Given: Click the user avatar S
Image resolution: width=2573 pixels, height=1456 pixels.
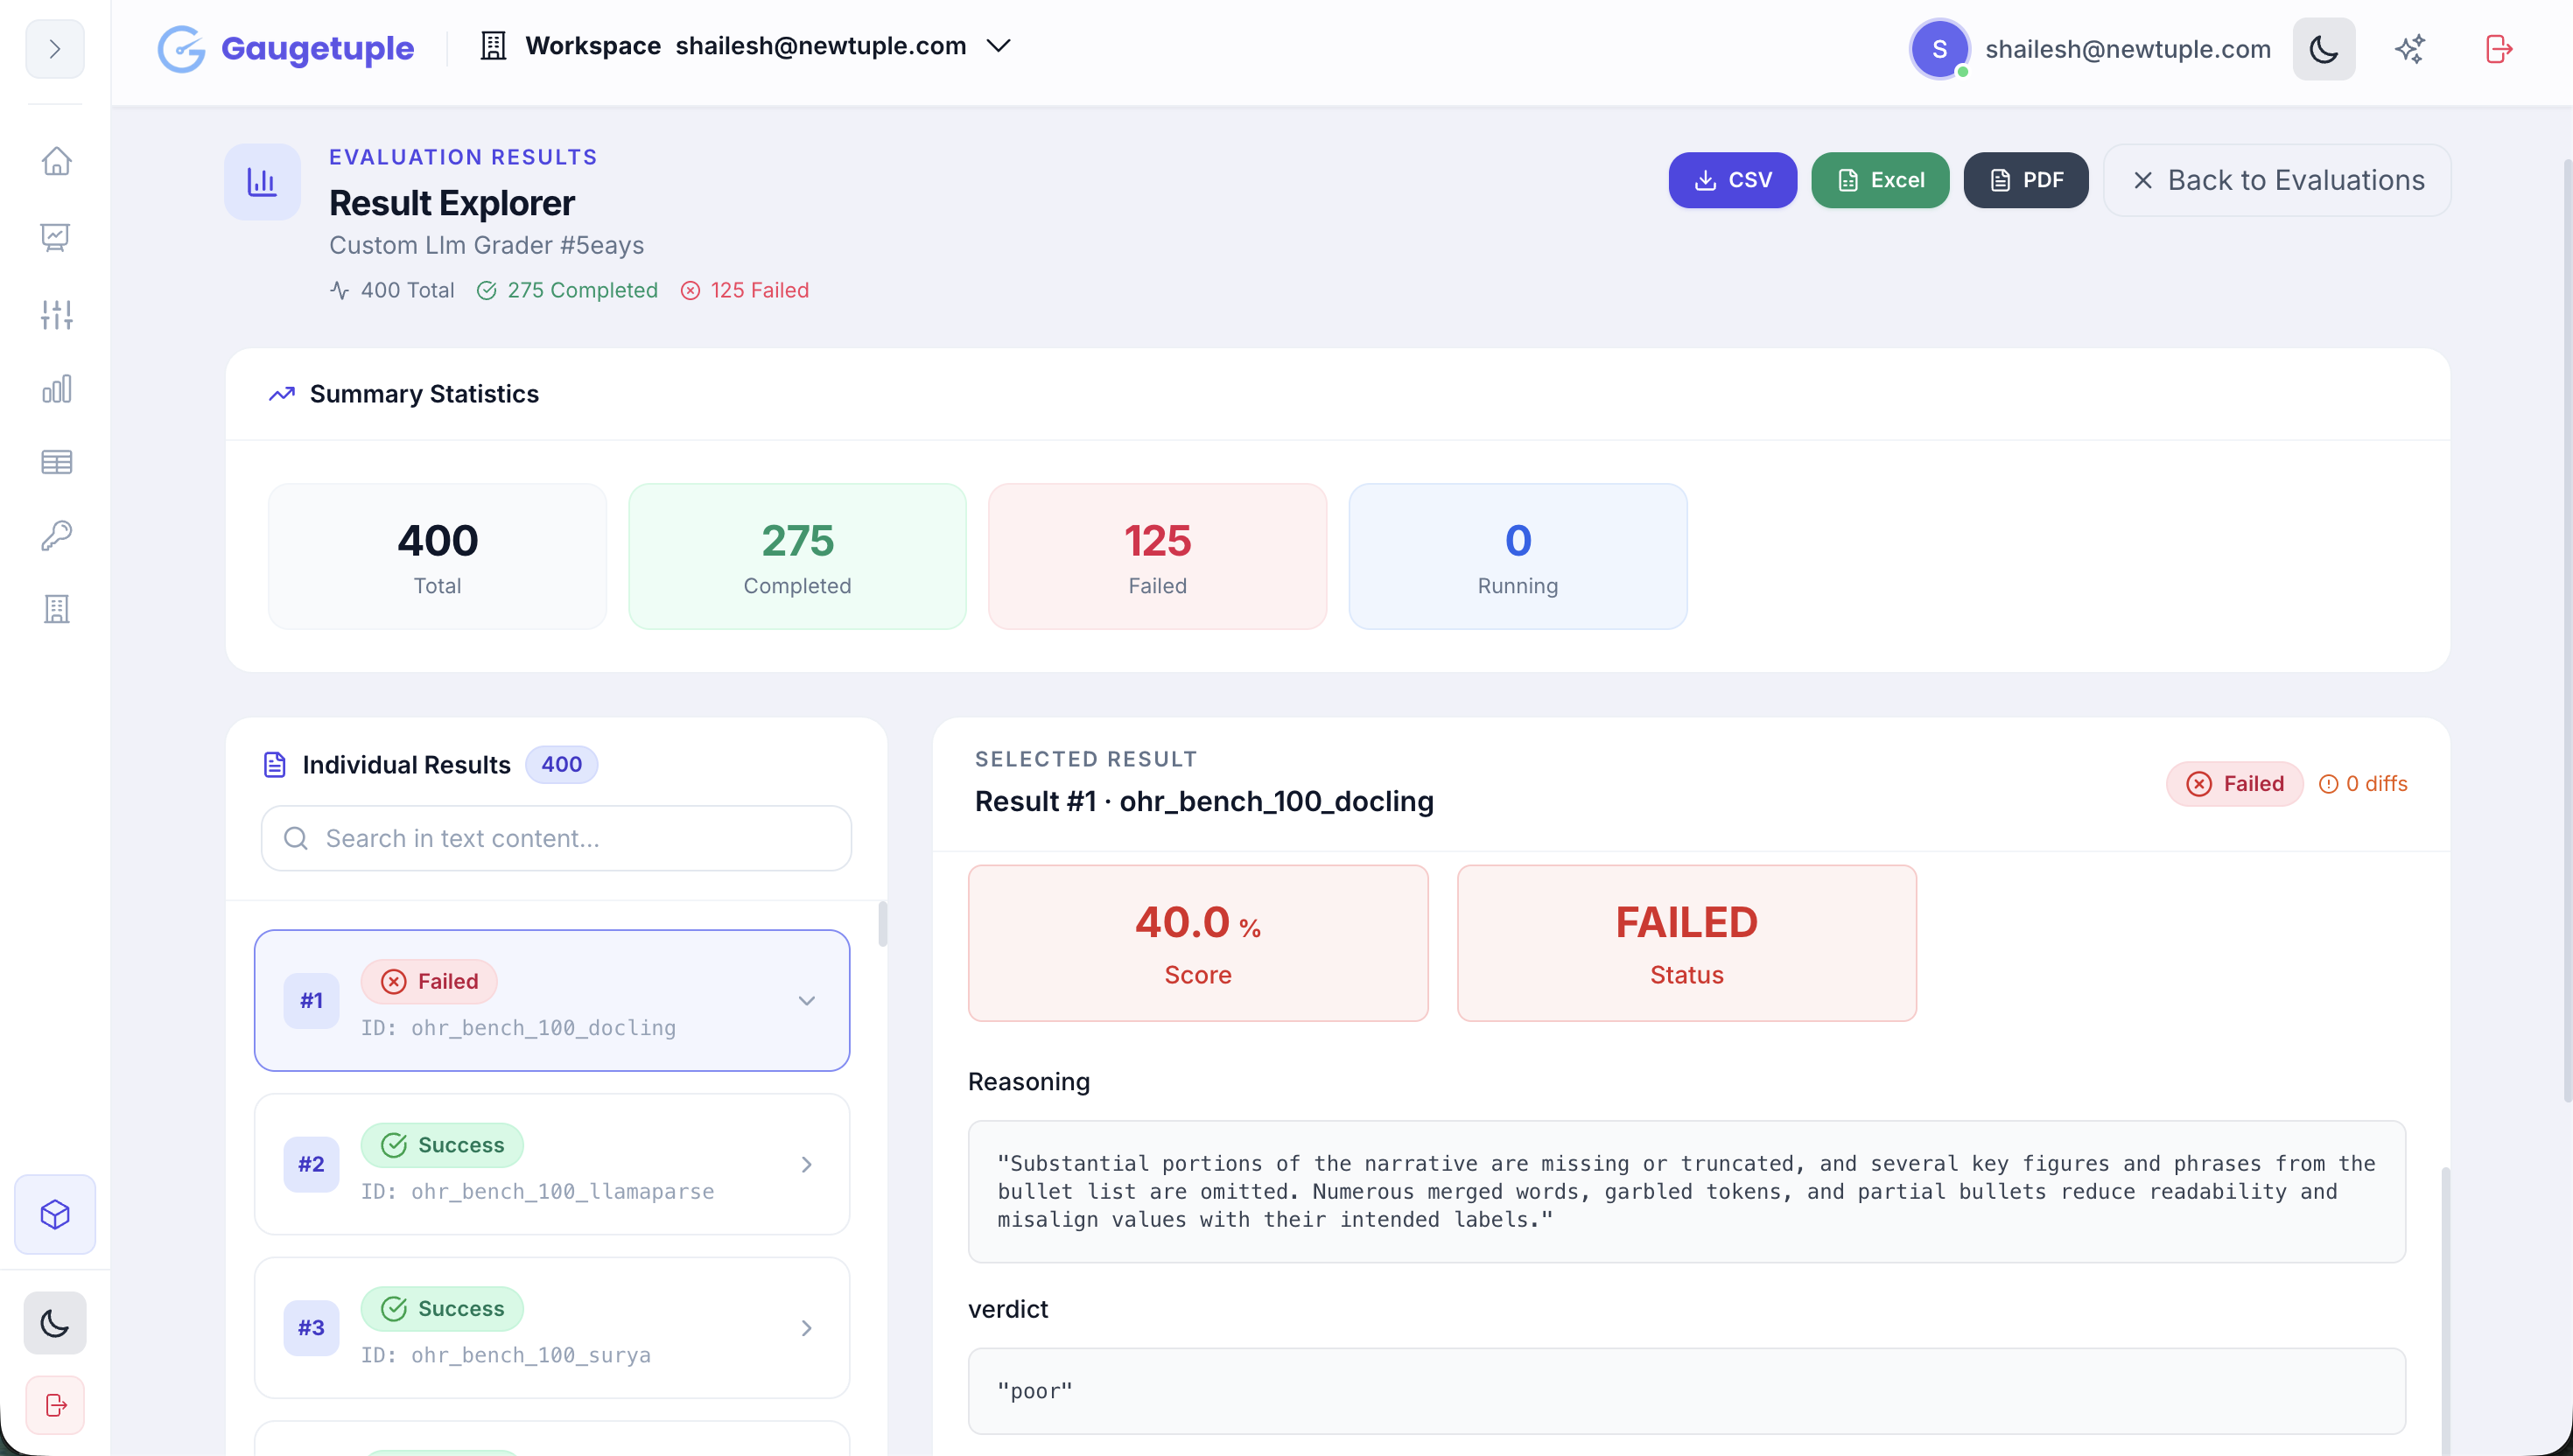Looking at the screenshot, I should point(1939,49).
